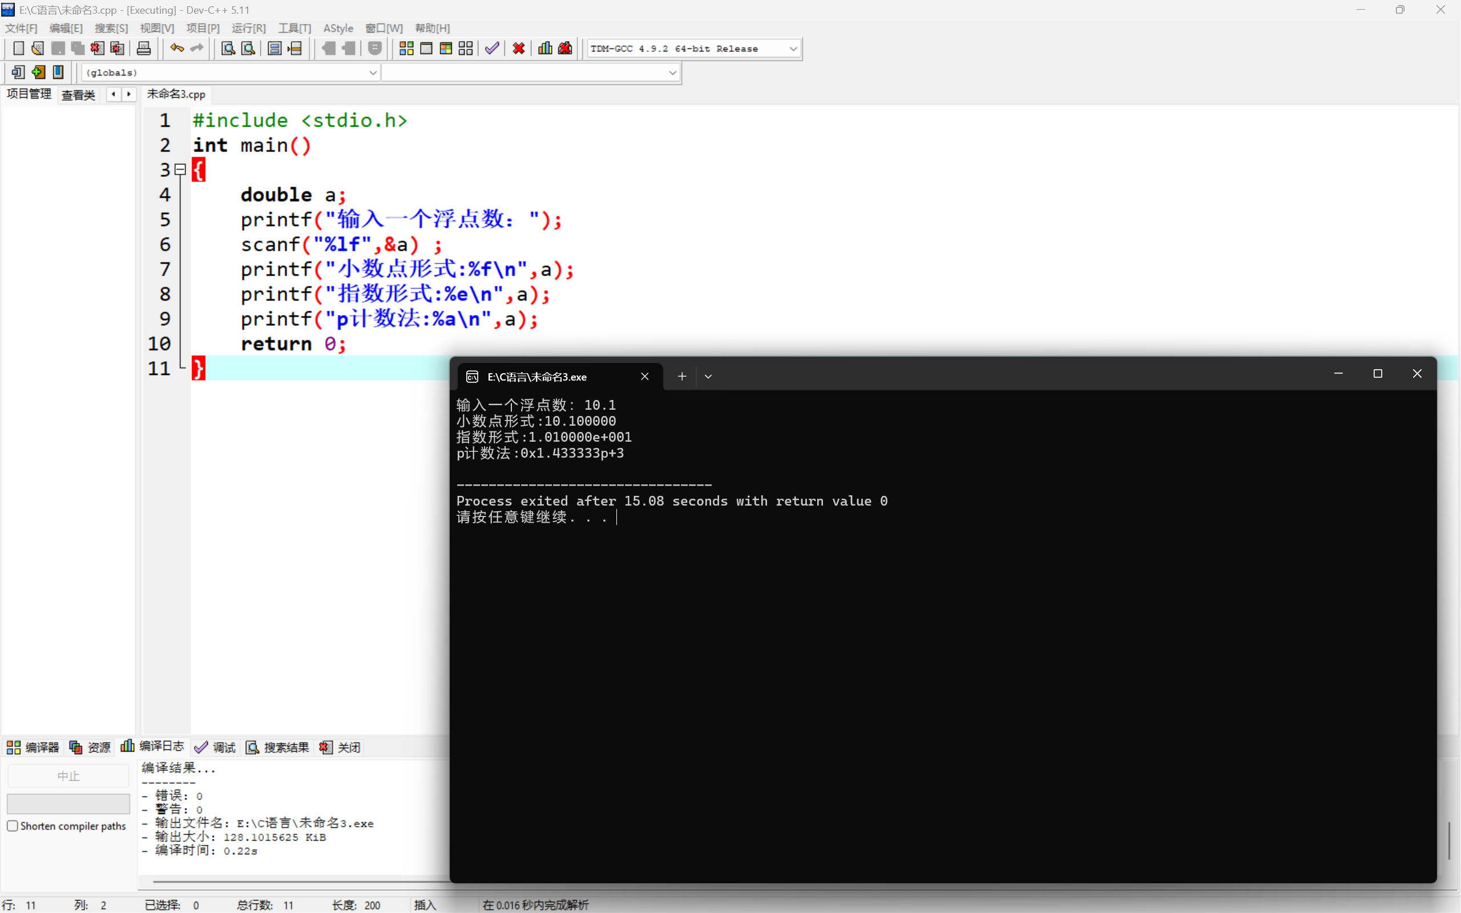Viewport: 1461px width, 913px height.
Task: Click the Undo arrow icon
Action: (x=176, y=49)
